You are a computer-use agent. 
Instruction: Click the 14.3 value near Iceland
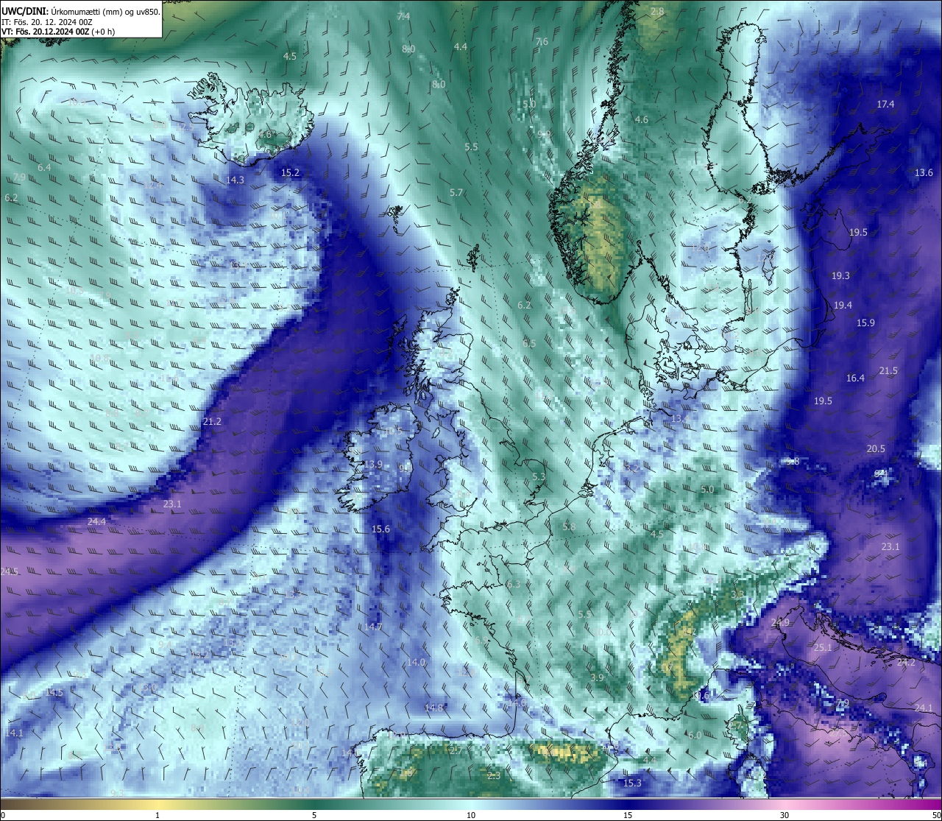coord(235,180)
